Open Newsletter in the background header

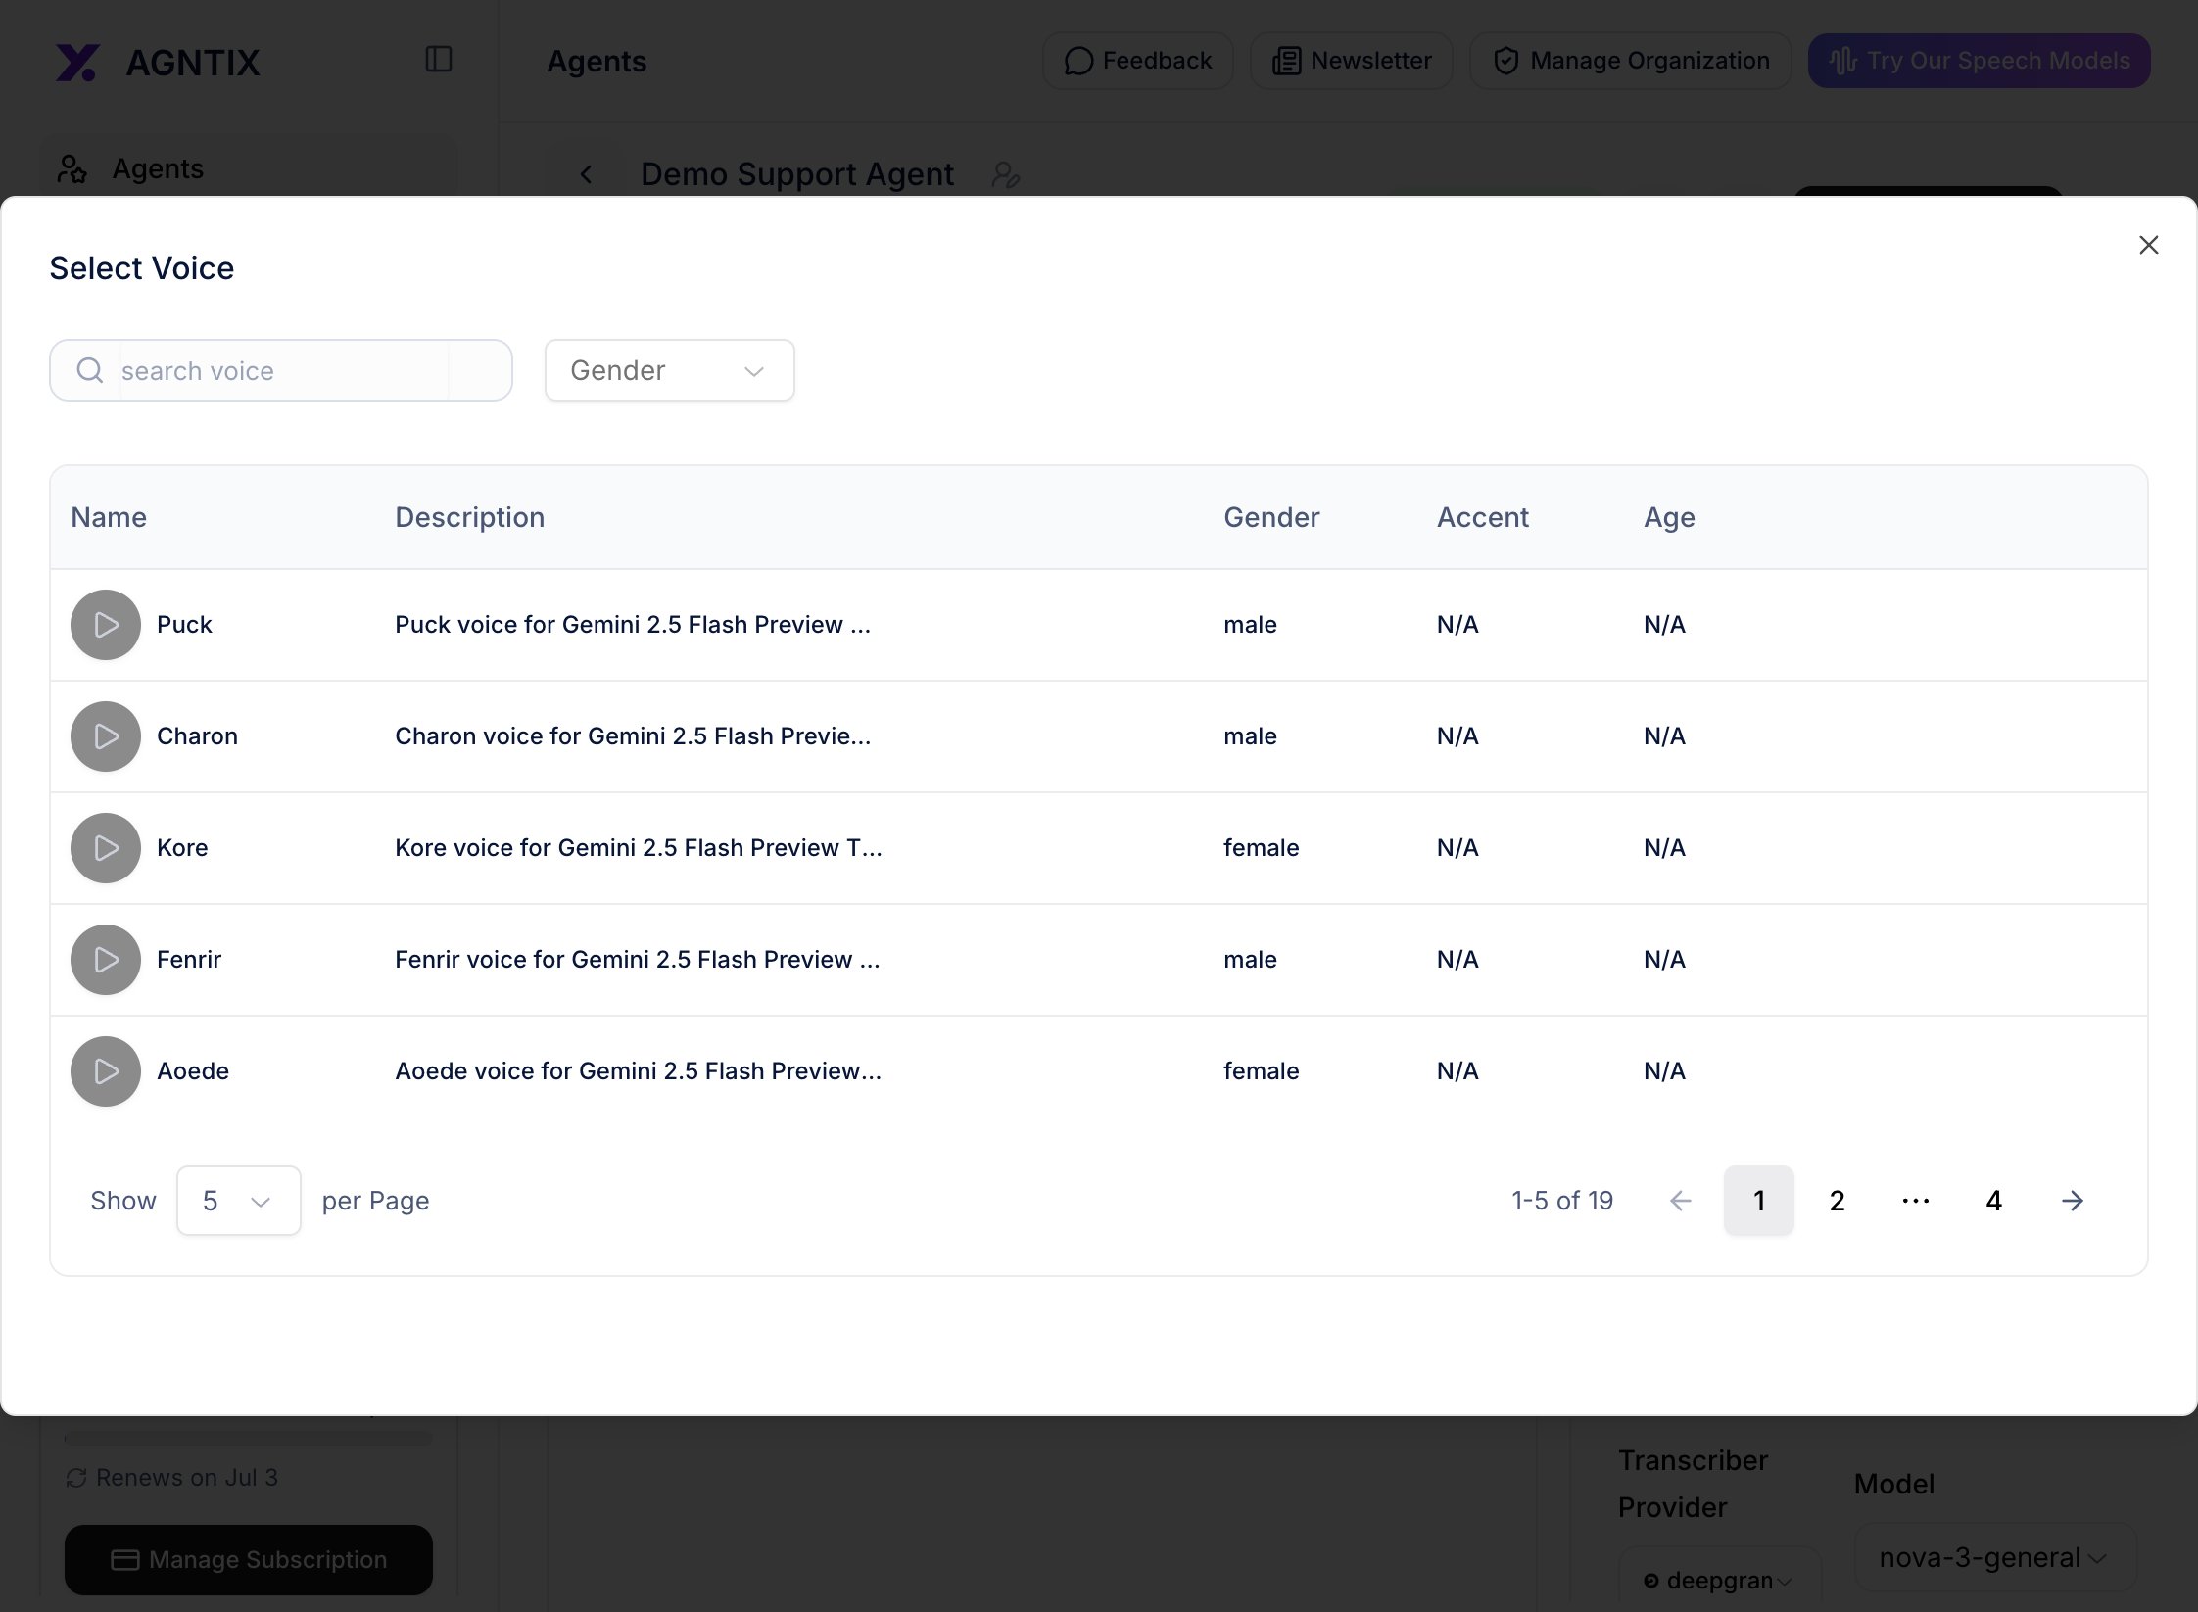(1352, 61)
